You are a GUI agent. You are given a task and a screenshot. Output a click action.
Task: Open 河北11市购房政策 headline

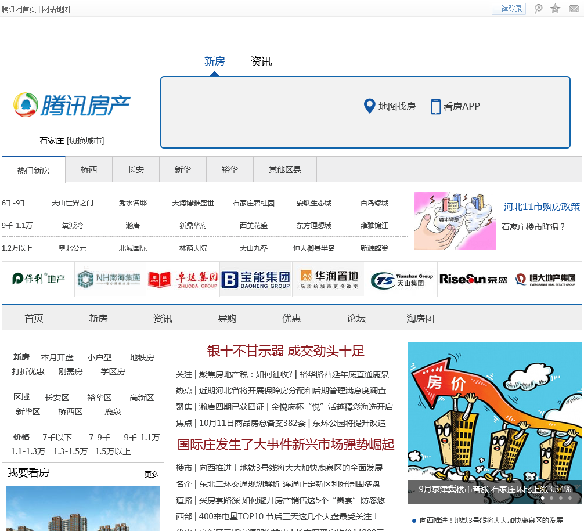pyautogui.click(x=542, y=207)
